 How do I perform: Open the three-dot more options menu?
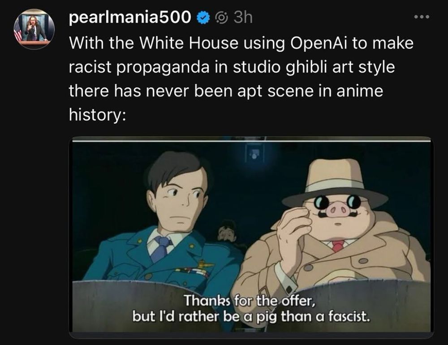pyautogui.click(x=422, y=17)
